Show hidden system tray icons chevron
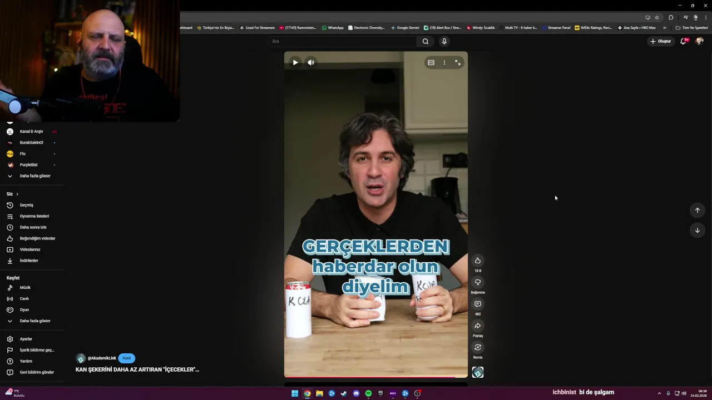Screen dimensions: 712x400 click(660, 393)
